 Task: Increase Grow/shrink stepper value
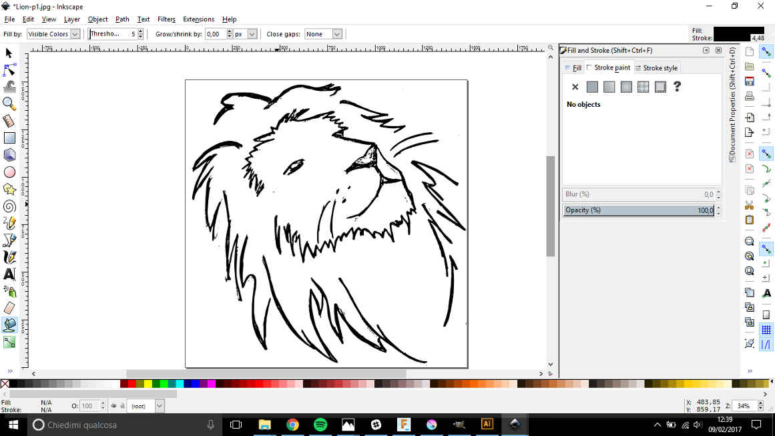pos(230,31)
